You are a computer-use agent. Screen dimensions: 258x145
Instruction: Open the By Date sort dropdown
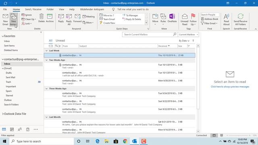click(184, 41)
